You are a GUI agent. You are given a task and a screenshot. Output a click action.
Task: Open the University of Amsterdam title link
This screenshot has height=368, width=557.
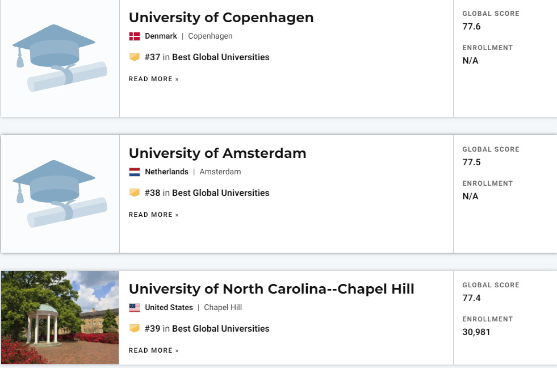click(x=217, y=153)
